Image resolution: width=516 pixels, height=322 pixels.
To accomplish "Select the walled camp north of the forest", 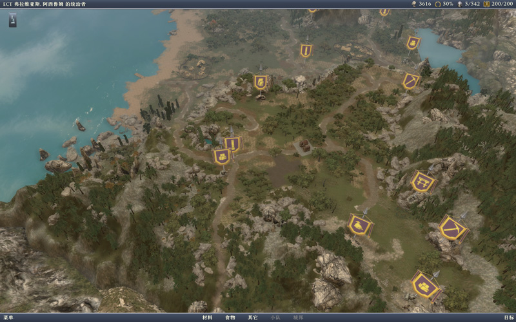I will [x=353, y=51].
